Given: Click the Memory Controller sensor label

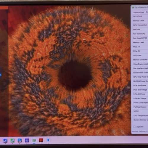Looking at the screenshot, I should coord(140,60).
